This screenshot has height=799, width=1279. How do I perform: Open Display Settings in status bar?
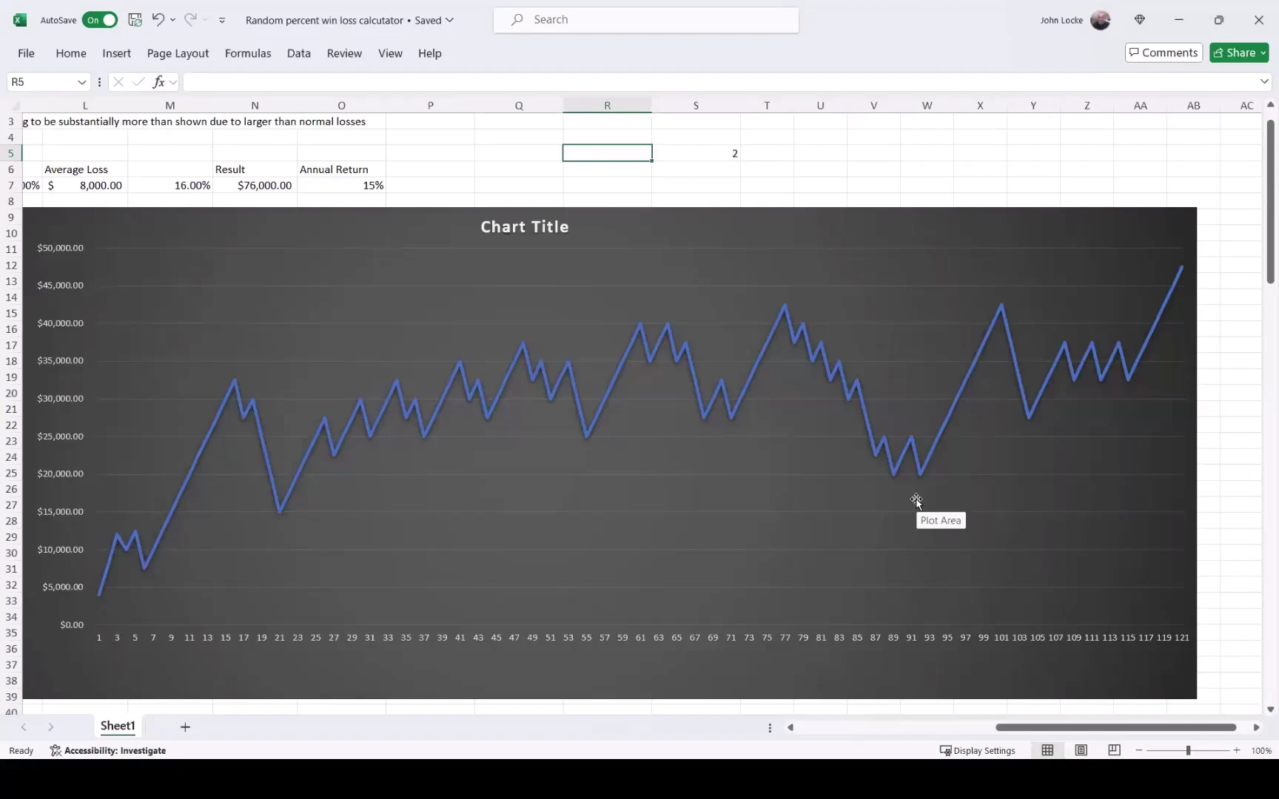click(x=977, y=750)
